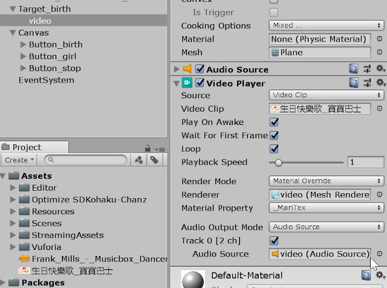Expand the Editor folder

coord(13,188)
